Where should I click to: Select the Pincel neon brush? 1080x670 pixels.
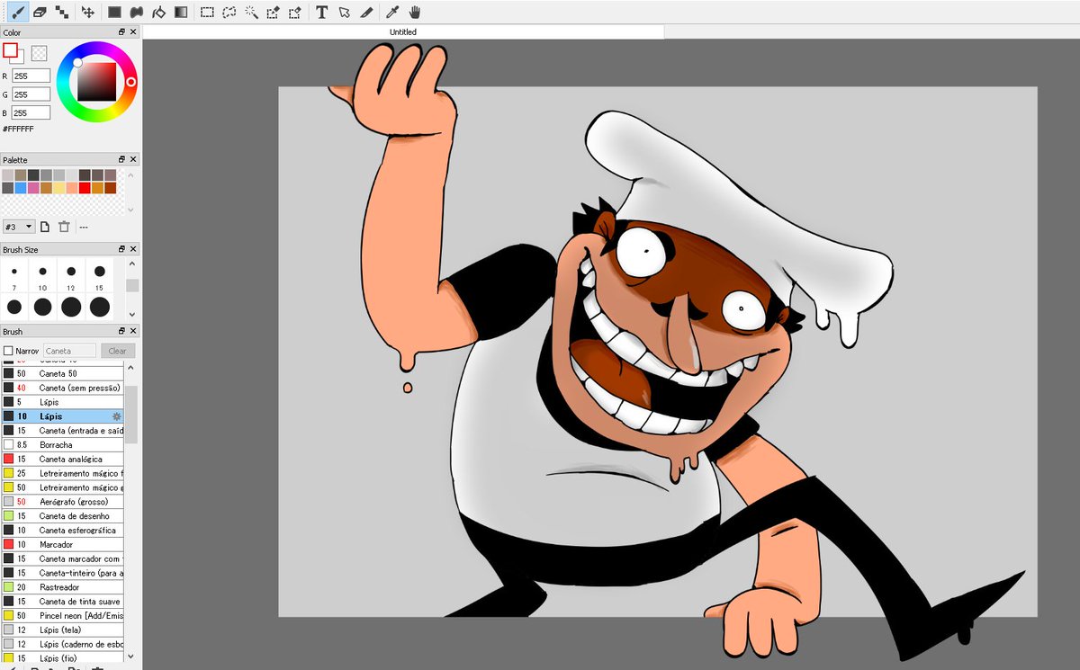tap(61, 615)
